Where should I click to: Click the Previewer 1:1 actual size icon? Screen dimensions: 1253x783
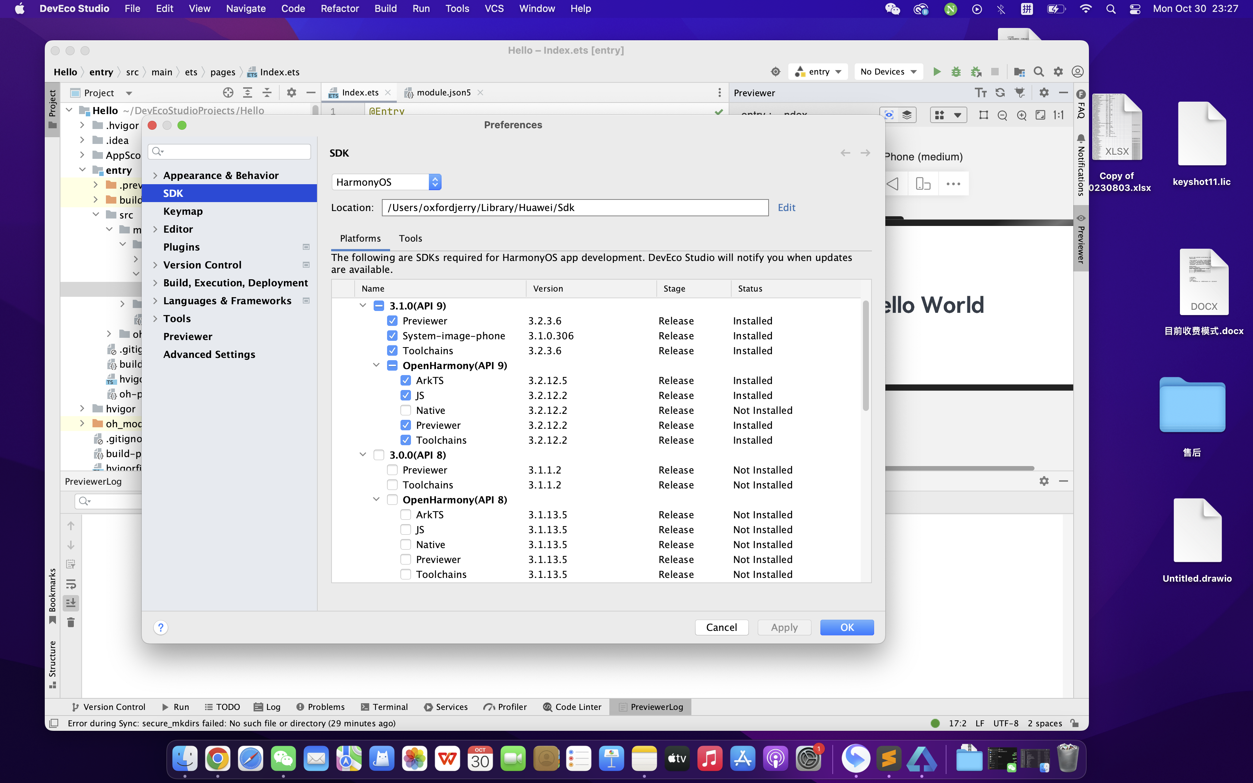[1059, 115]
